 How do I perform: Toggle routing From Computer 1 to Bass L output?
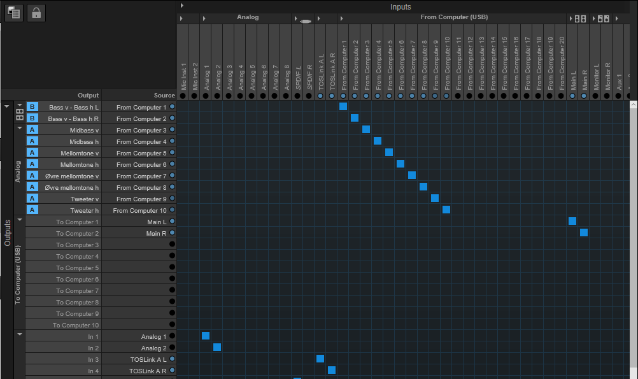pos(343,106)
